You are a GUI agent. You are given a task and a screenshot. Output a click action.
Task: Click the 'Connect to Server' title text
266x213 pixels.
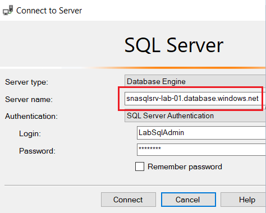[49, 11]
